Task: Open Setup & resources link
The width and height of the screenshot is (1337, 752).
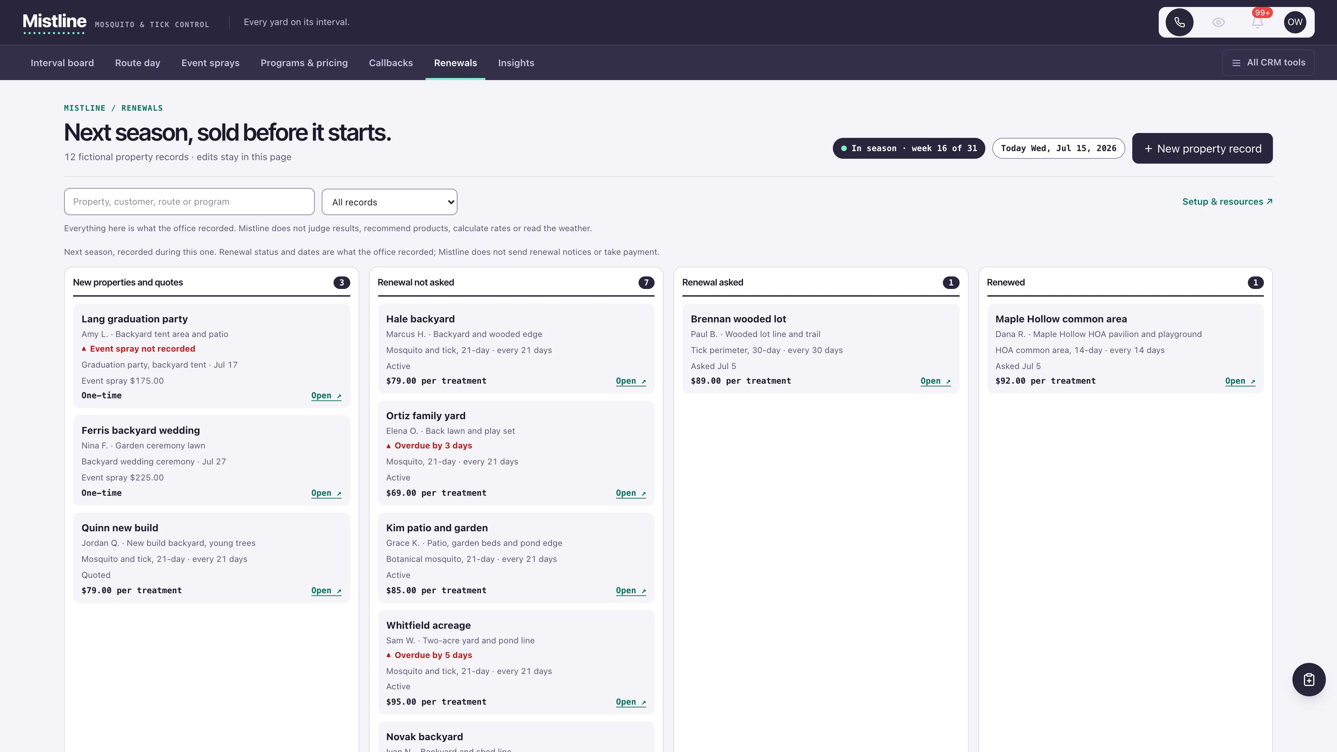Action: [x=1227, y=202]
